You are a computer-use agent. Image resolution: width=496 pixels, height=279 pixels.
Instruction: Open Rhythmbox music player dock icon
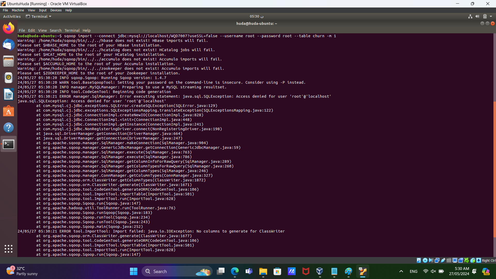[9, 78]
